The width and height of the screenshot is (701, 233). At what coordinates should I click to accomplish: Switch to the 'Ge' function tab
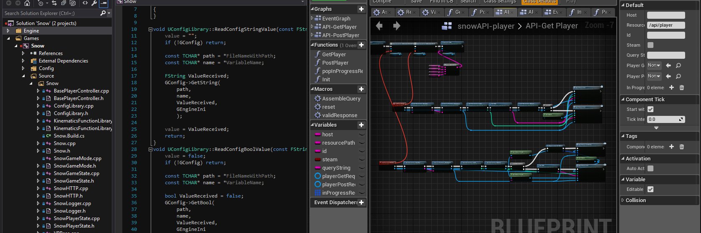pyautogui.click(x=456, y=12)
